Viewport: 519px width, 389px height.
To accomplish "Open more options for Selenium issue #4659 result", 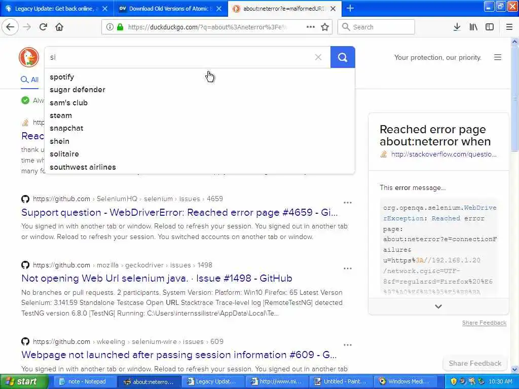I will [x=348, y=203].
